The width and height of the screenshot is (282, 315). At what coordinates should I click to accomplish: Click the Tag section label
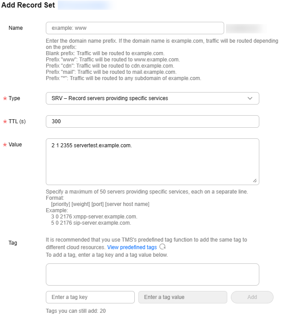pyautogui.click(x=12, y=242)
